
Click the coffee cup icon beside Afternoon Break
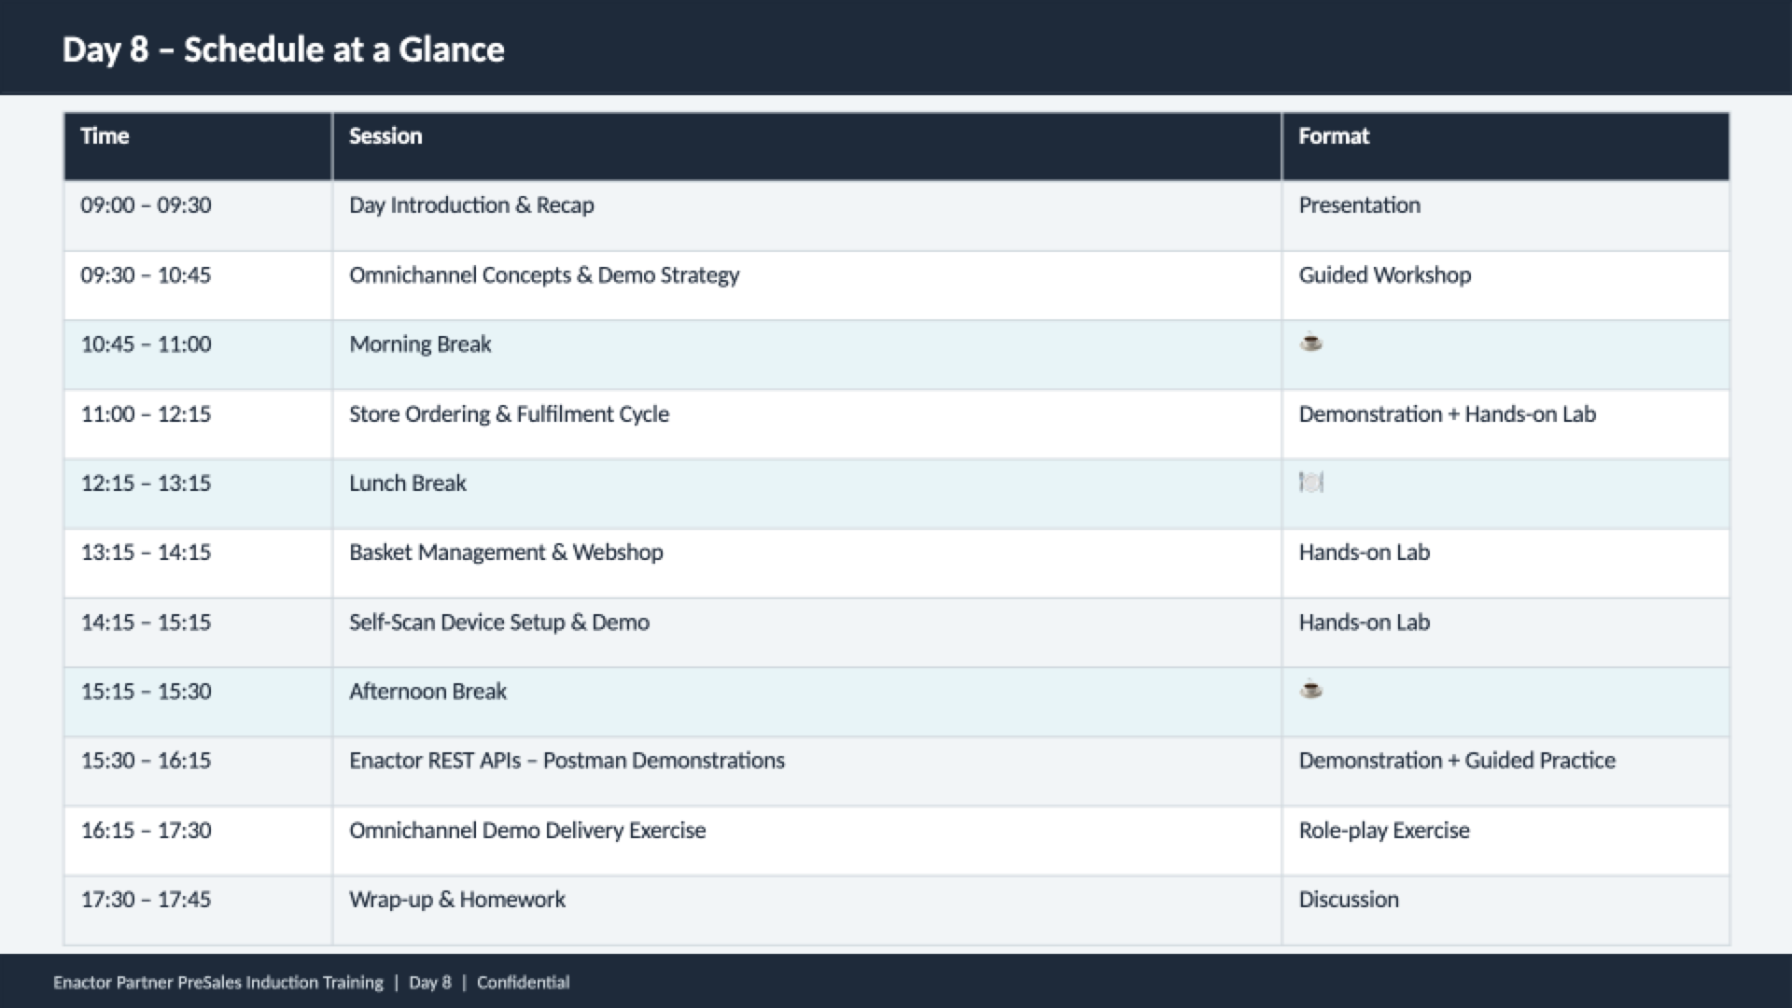[x=1311, y=692]
